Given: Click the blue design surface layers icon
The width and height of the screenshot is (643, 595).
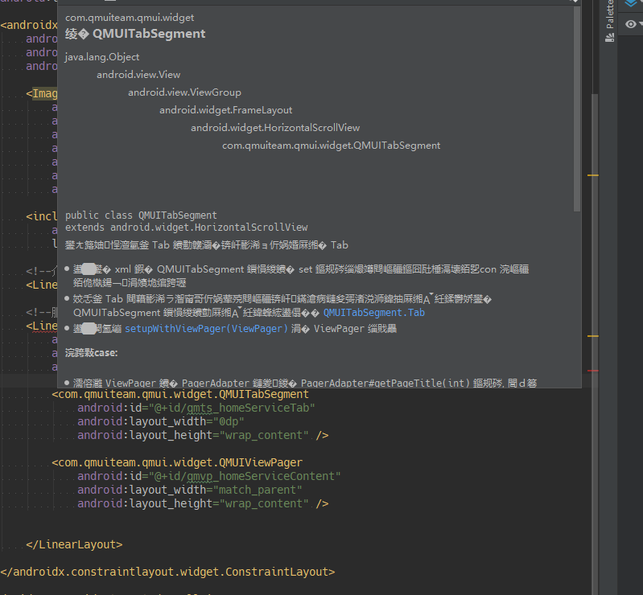Looking at the screenshot, I should pos(631,4).
